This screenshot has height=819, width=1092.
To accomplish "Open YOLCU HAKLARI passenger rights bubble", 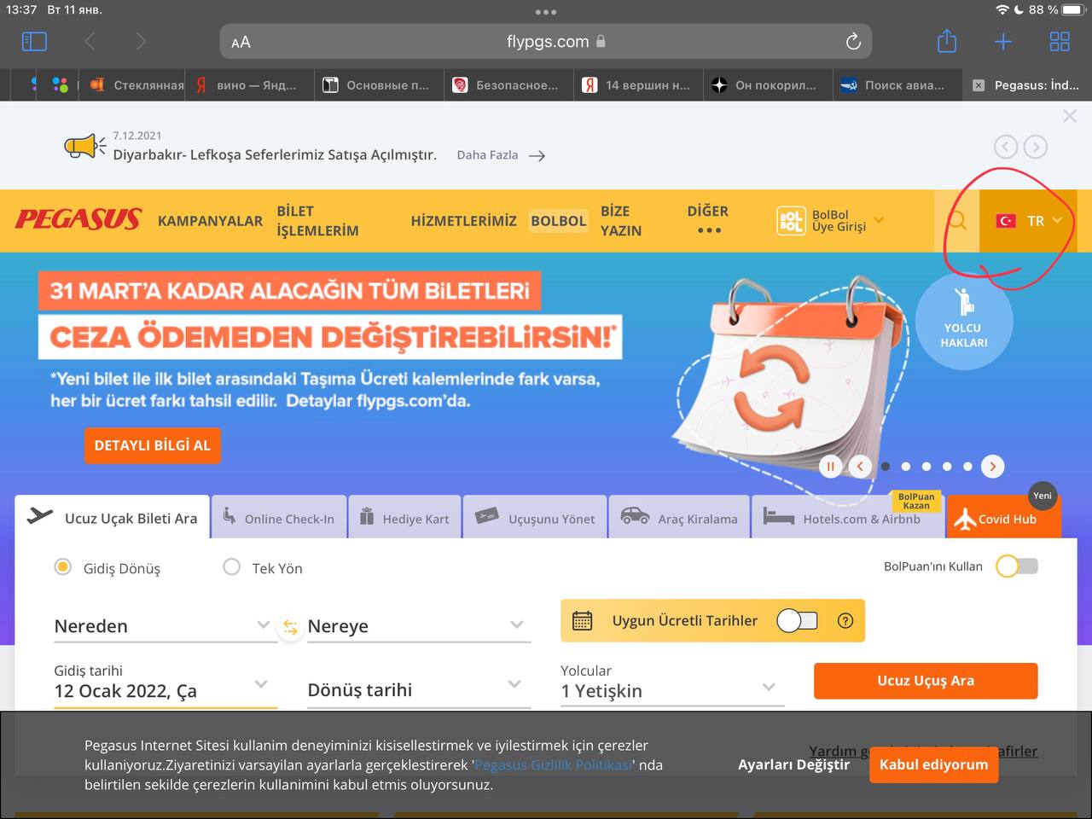I will click(x=964, y=321).
